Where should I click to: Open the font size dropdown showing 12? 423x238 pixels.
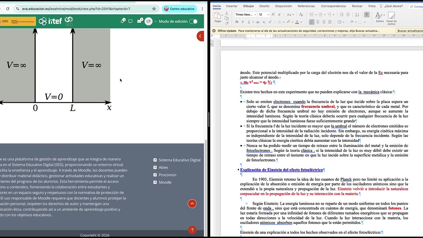click(264, 15)
